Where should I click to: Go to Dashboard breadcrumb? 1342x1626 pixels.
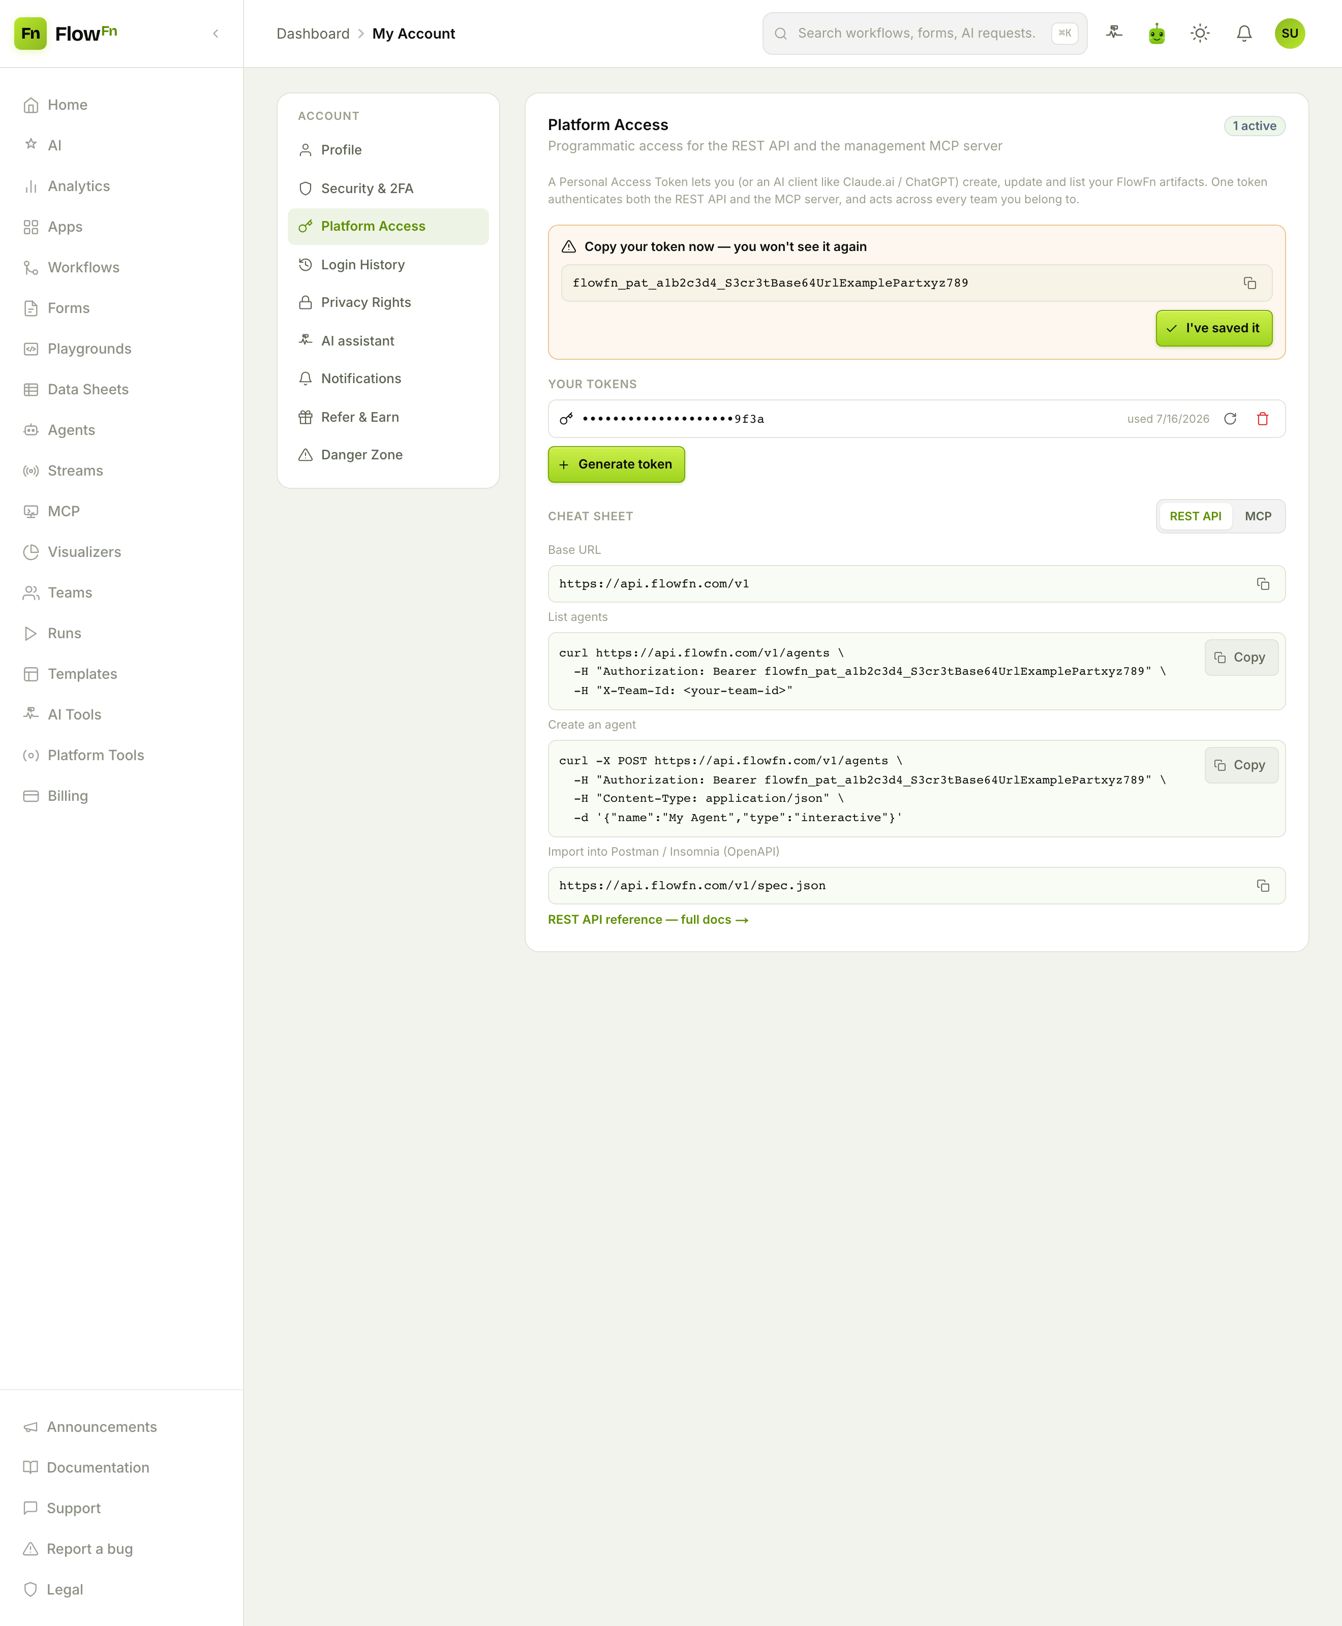pyautogui.click(x=313, y=33)
